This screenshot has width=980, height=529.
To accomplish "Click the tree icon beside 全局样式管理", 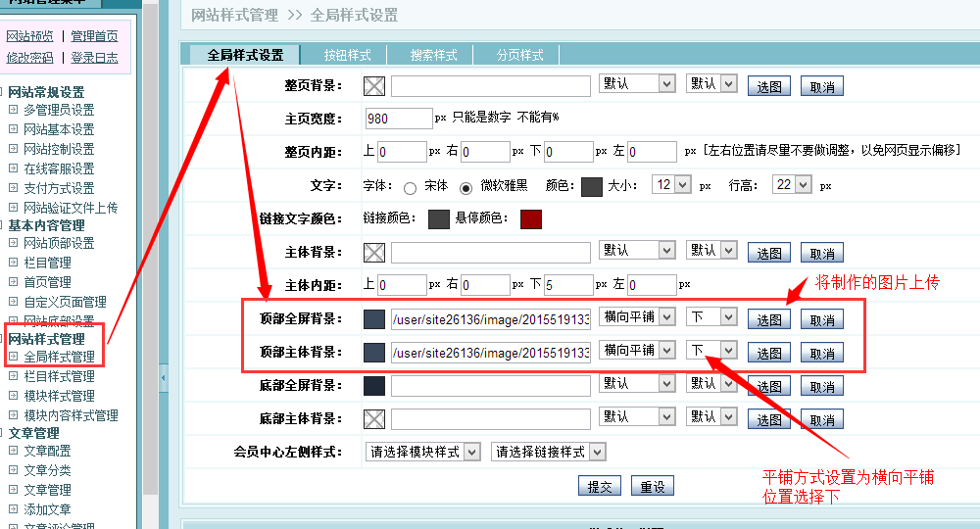I will click(x=14, y=357).
